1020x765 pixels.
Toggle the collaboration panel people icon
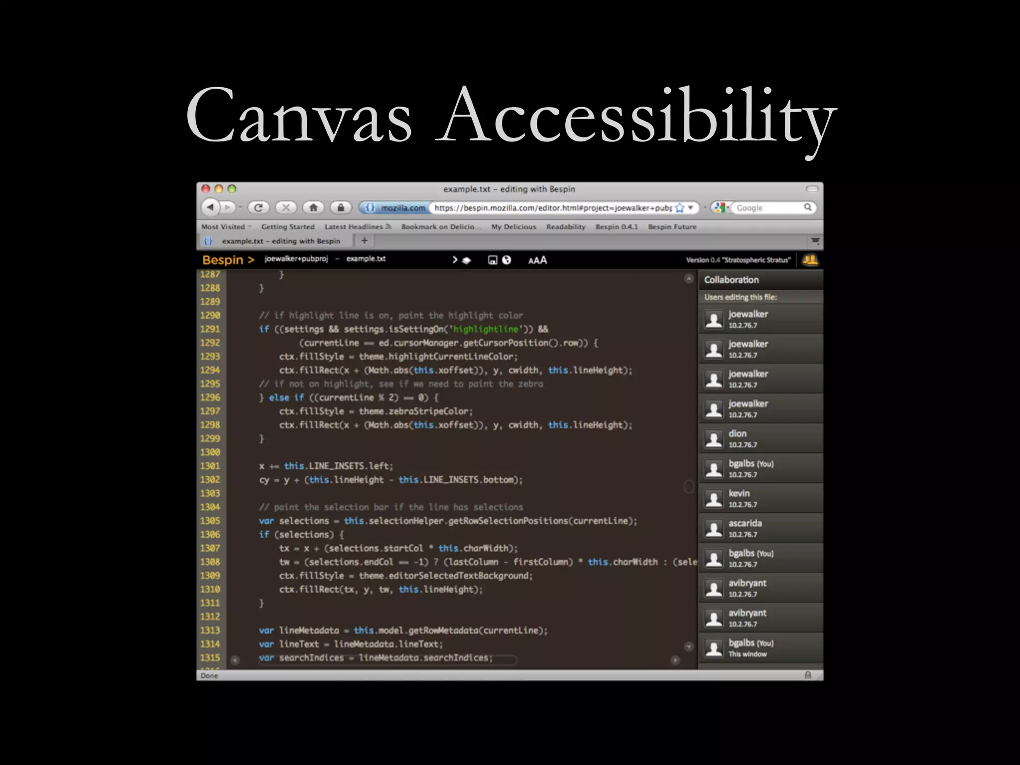(810, 260)
